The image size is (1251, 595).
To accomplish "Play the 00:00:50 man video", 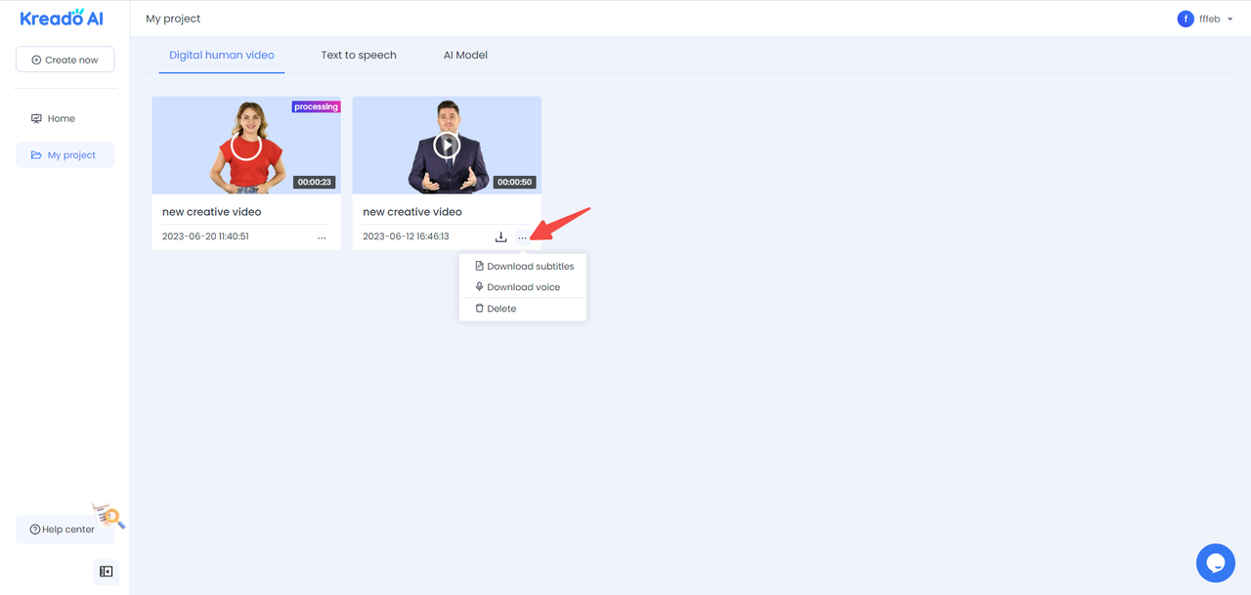I will [x=447, y=146].
